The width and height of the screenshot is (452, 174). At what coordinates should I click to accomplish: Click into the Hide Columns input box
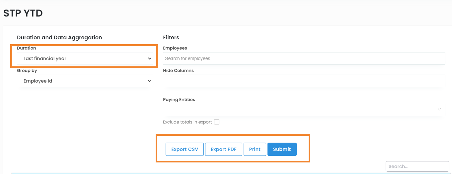pos(304,81)
